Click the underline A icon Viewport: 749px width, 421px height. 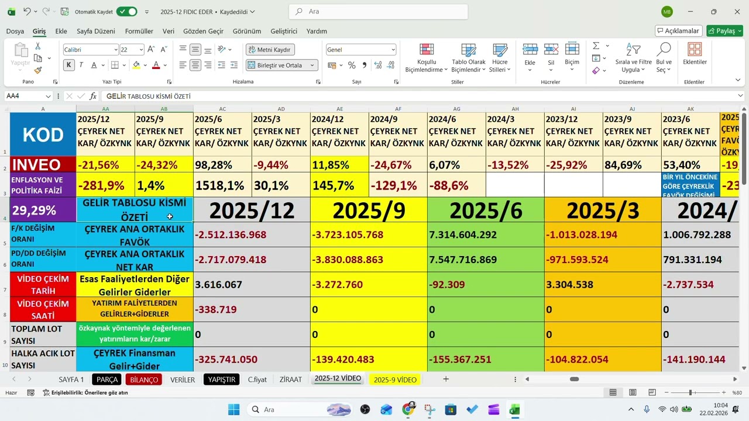coord(95,65)
